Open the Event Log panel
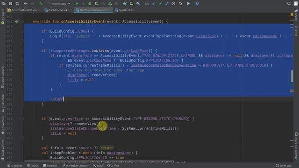Viewport: 299px width, 168px height. [284, 166]
